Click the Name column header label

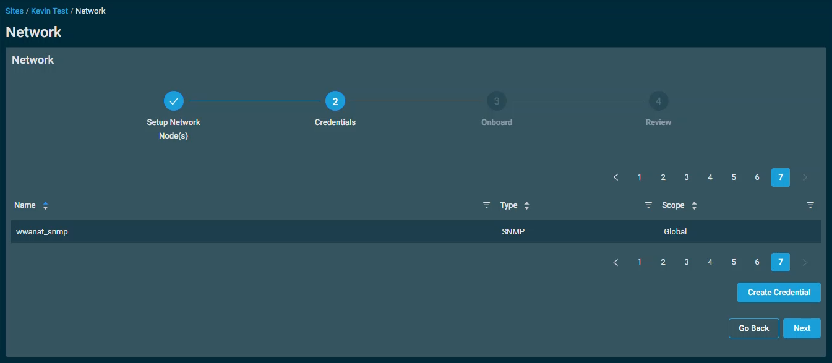[x=25, y=205]
